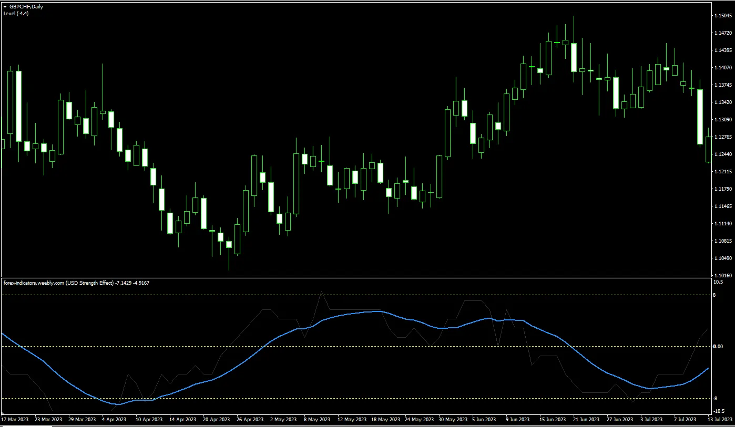Click the 1.12440 price scale label
This screenshot has width=735, height=427.
pos(723,154)
